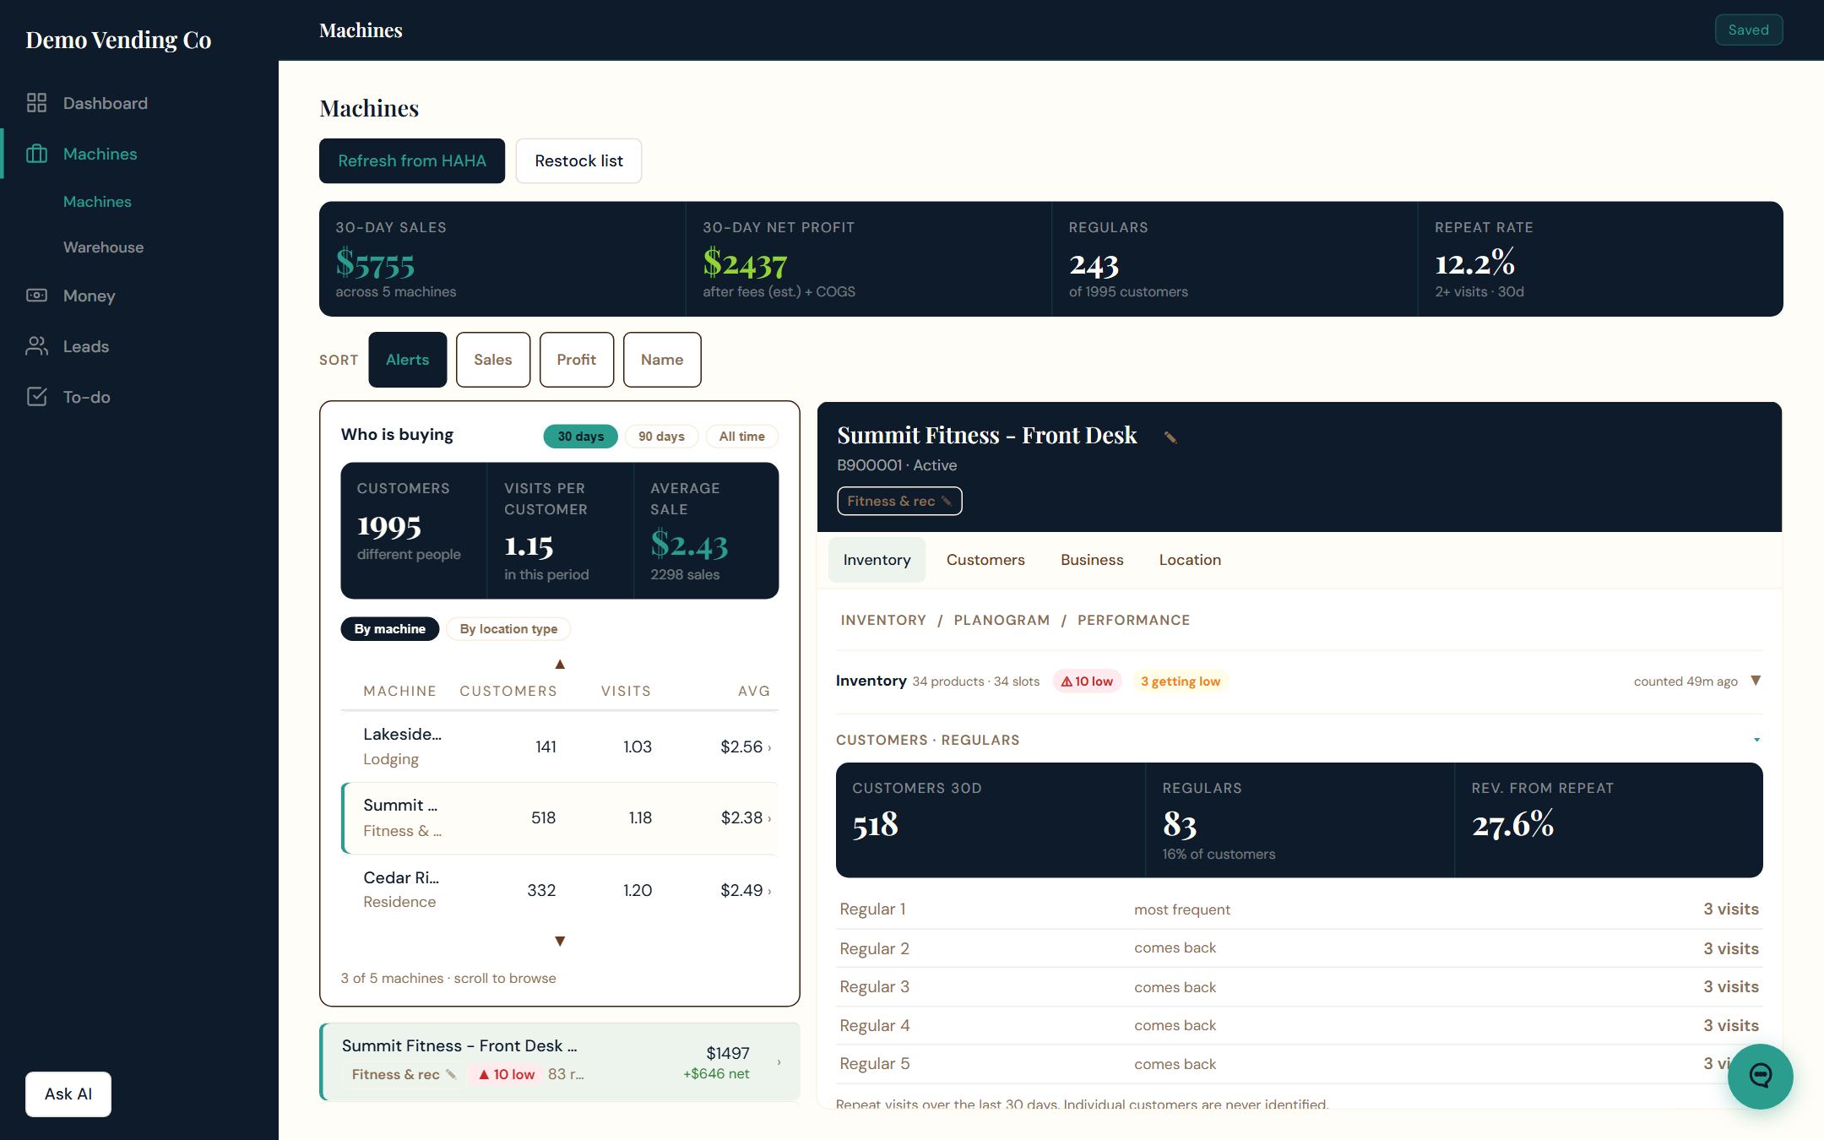Sort machines by Name
The image size is (1824, 1140).
click(662, 360)
